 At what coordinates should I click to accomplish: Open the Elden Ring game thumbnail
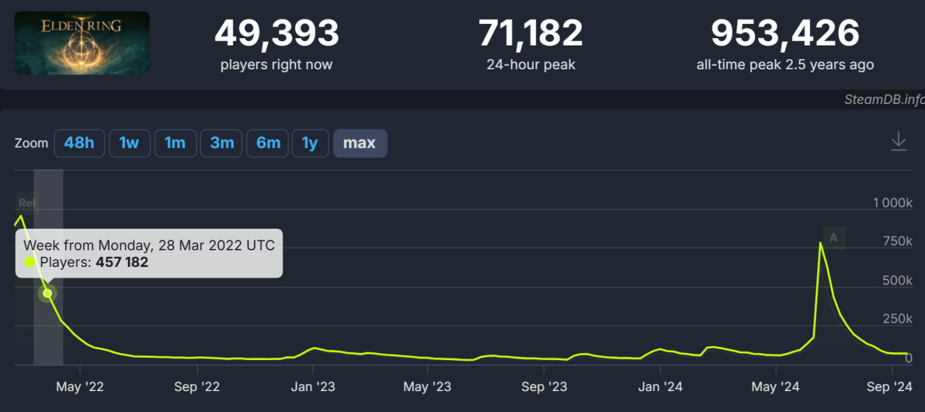pyautogui.click(x=82, y=43)
